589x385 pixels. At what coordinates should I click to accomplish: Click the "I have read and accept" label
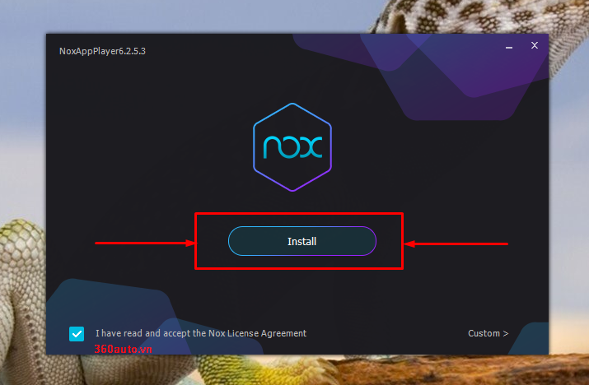pyautogui.click(x=150, y=333)
